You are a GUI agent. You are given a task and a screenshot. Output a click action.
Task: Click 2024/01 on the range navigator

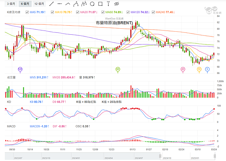click(x=76, y=158)
